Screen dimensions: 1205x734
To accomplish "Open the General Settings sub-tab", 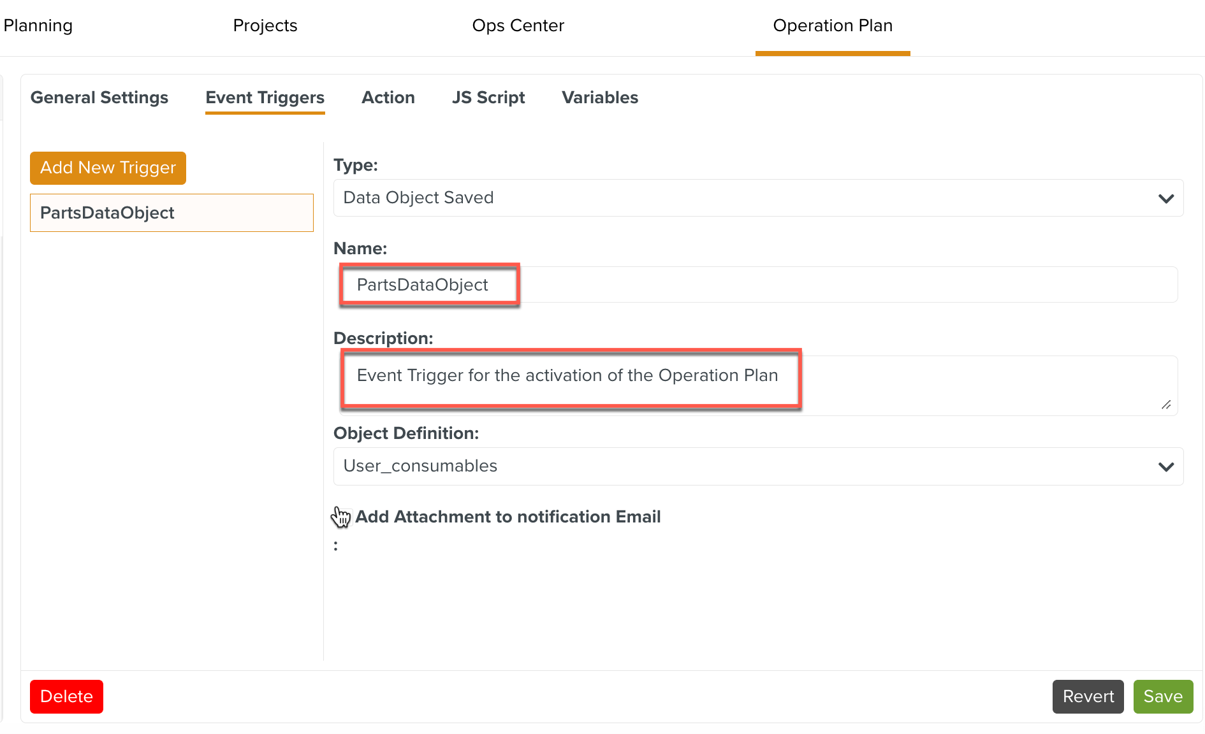I will click(x=99, y=97).
